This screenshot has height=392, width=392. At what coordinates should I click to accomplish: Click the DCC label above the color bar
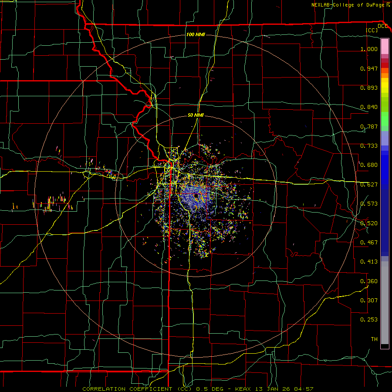click(x=383, y=26)
